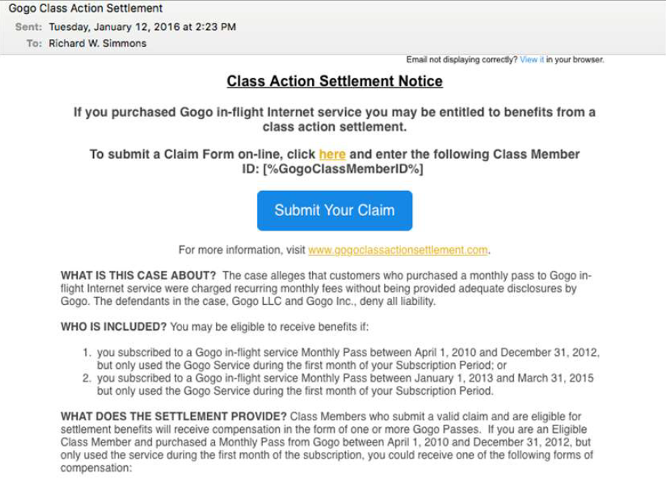Screen dimensions: 666x485
Task: Click the WHAT DOES THE SETTLEMENT PROVIDE? heading
Action: 174,417
